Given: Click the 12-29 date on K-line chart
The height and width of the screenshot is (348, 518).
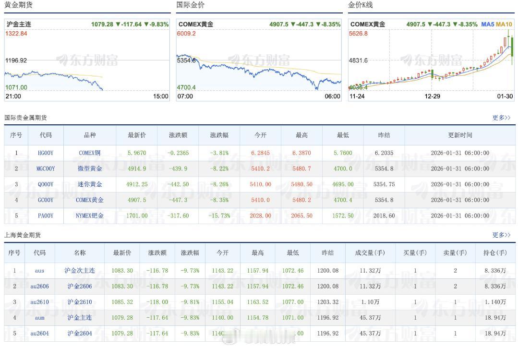Looking at the screenshot, I should pyautogui.click(x=432, y=96).
